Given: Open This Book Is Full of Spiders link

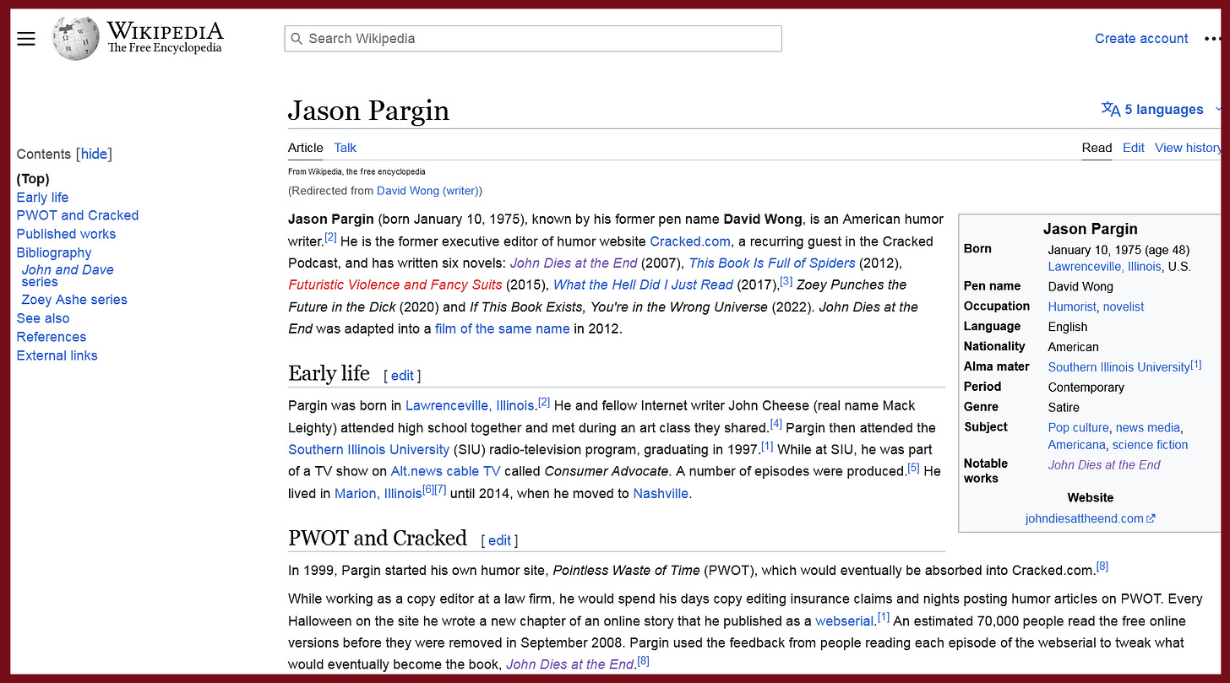Looking at the screenshot, I should 772,263.
